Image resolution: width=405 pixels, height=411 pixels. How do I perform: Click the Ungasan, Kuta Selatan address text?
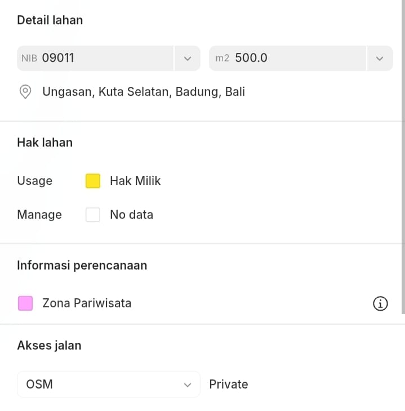click(144, 92)
